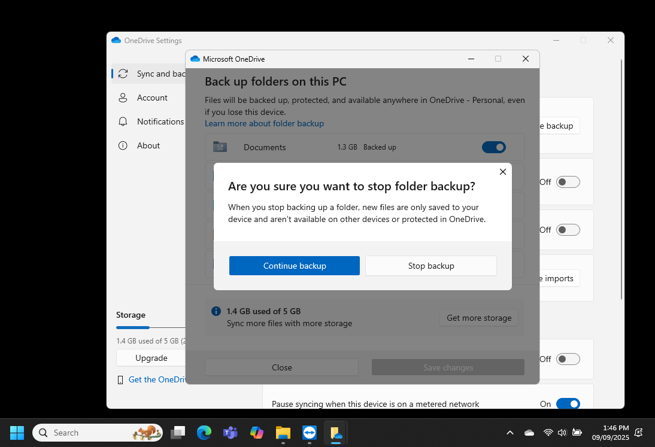The height and width of the screenshot is (447, 655).
Task: Click the Notifications bell icon
Action: point(123,121)
